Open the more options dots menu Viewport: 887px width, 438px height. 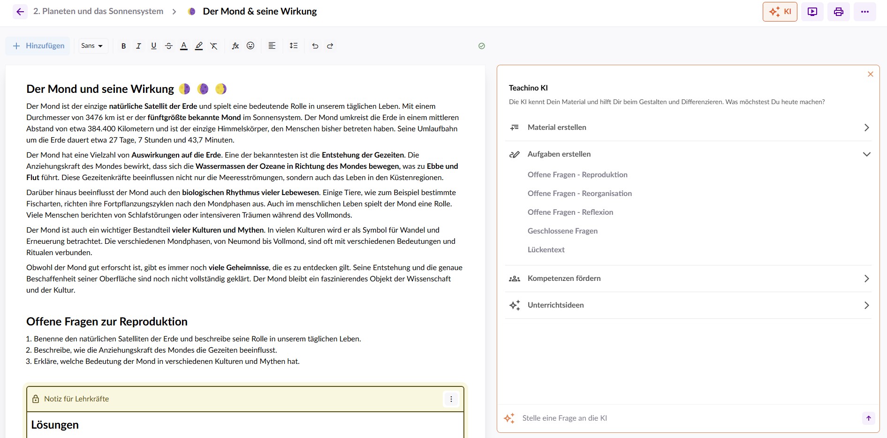point(865,11)
